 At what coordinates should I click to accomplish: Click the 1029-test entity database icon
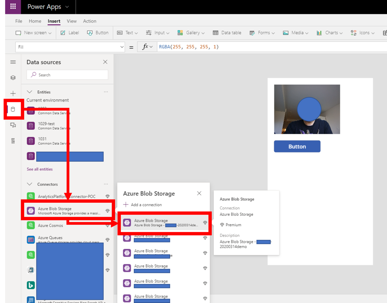pos(31,126)
